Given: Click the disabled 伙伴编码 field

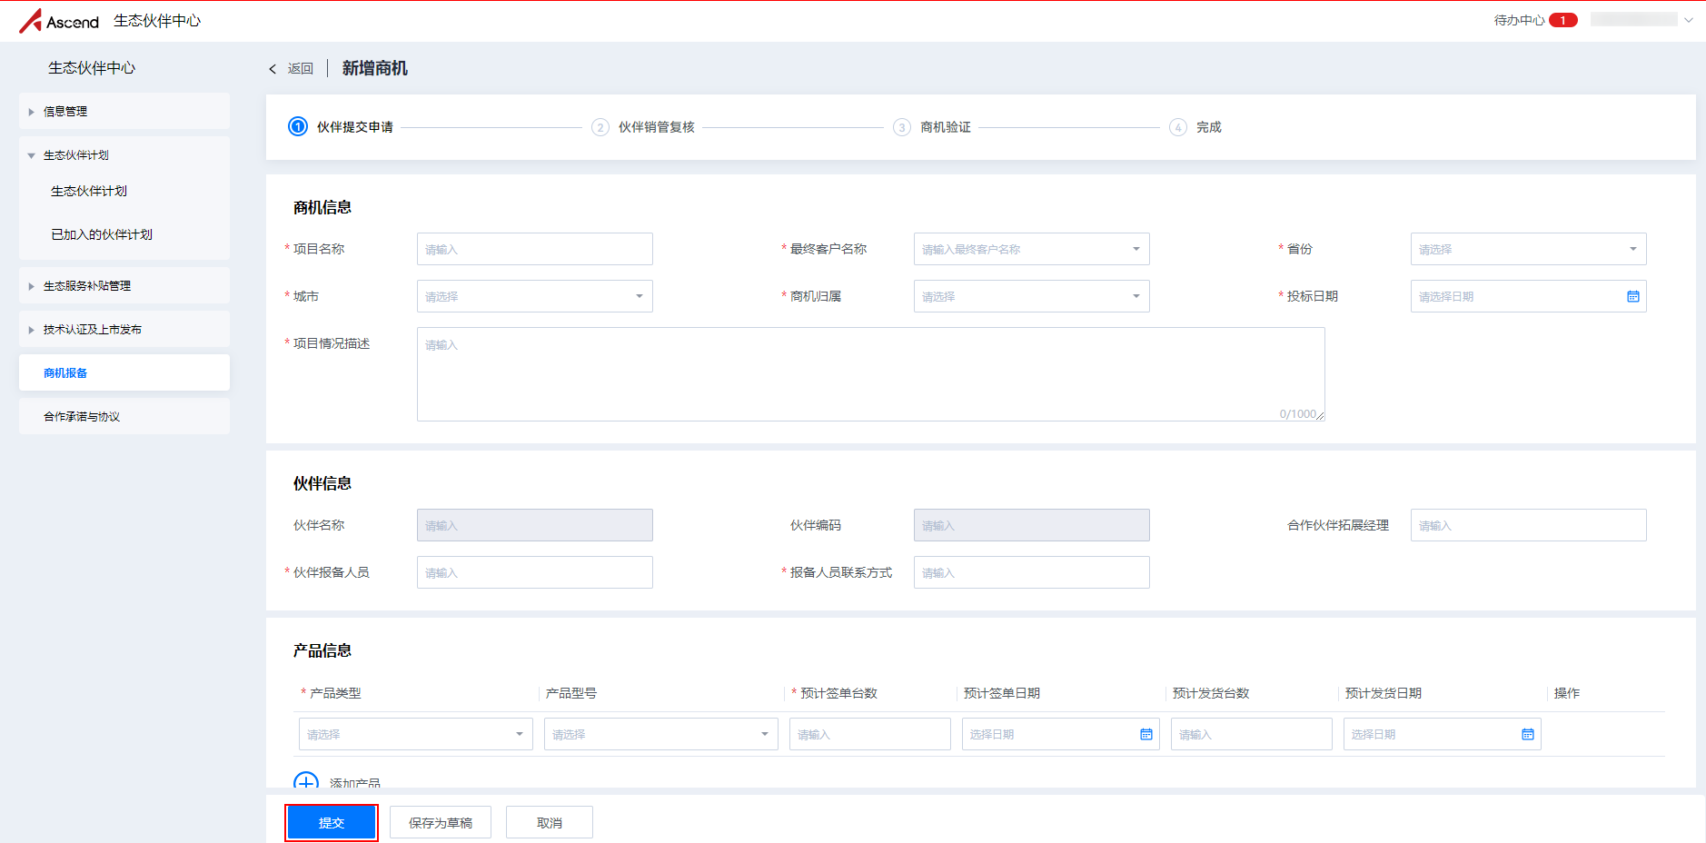Looking at the screenshot, I should [1031, 525].
